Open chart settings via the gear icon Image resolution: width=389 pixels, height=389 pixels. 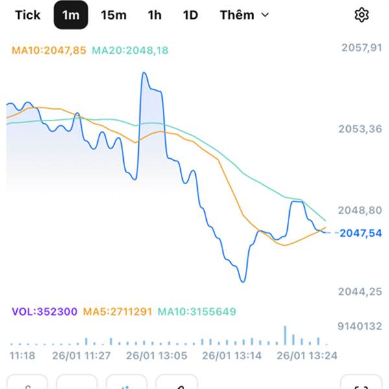coord(362,15)
